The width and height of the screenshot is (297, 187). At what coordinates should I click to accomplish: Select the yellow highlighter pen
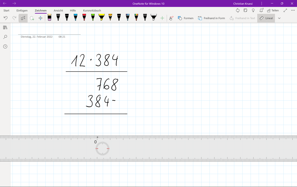tap(101, 18)
